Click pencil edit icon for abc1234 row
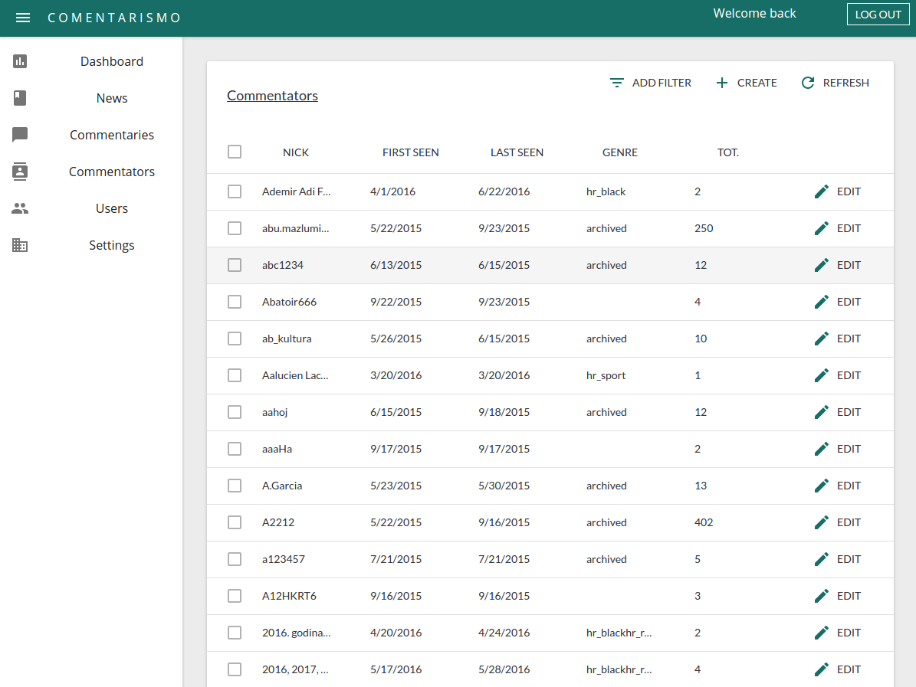 pyautogui.click(x=822, y=265)
